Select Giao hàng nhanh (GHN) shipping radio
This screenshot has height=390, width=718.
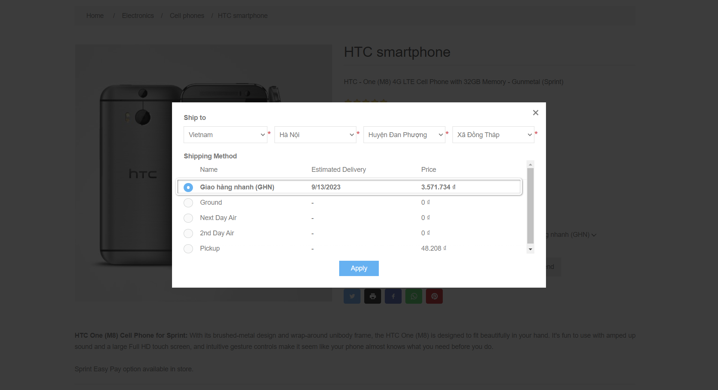pyautogui.click(x=188, y=187)
